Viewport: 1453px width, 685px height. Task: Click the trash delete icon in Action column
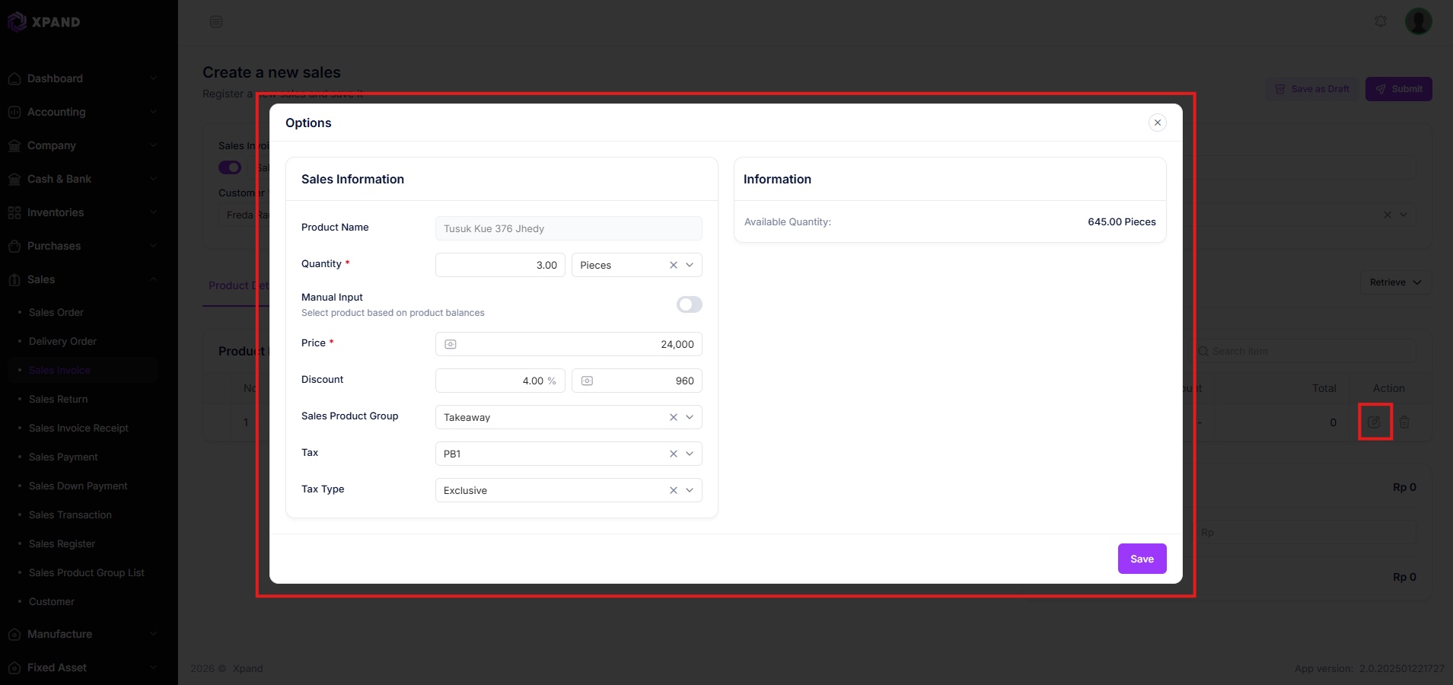coord(1404,422)
